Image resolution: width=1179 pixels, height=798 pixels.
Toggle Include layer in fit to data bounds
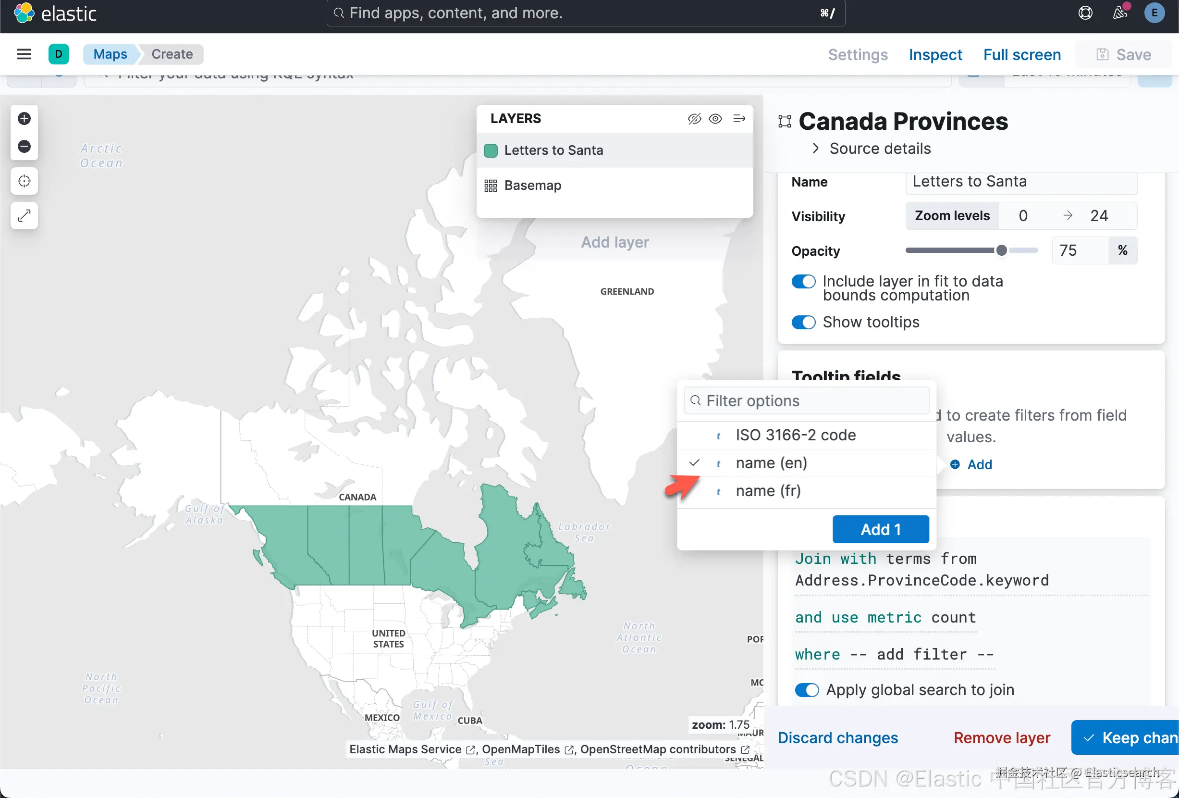(804, 281)
